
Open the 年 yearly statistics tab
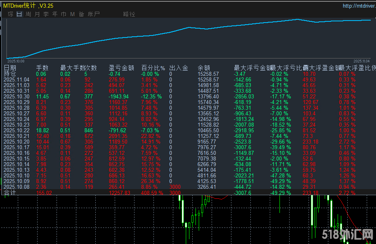pos(55,14)
